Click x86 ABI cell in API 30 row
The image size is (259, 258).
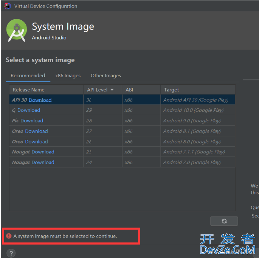pyautogui.click(x=141, y=100)
